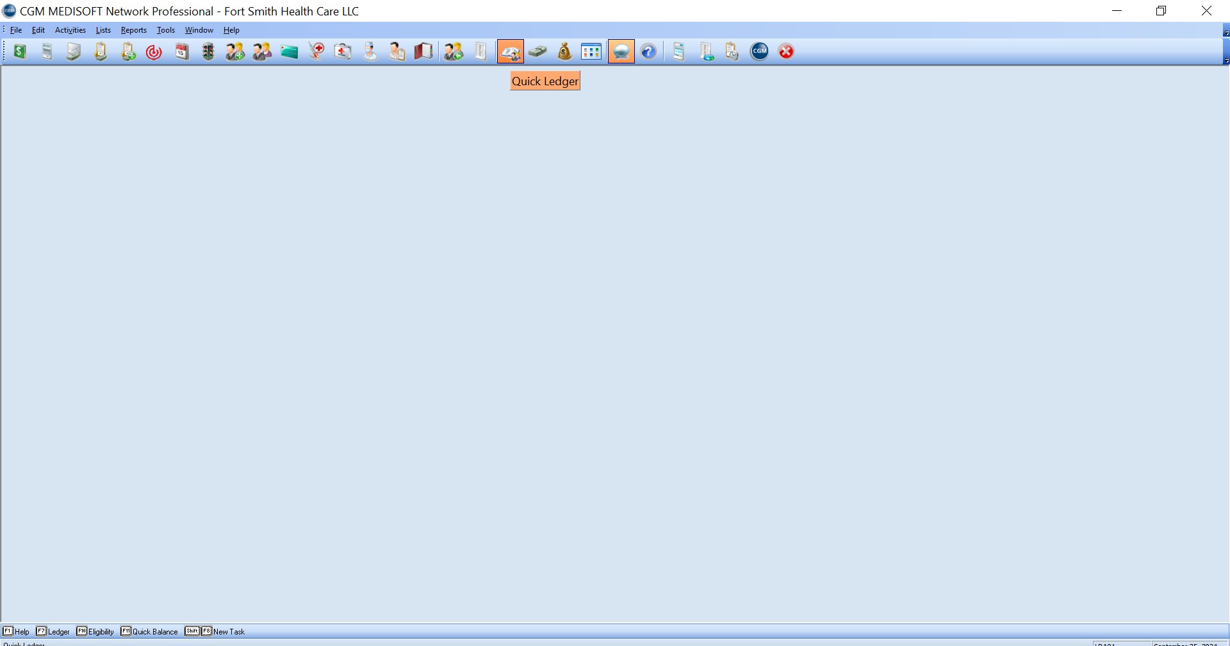Toggle the speech bubble hints icon

(621, 51)
